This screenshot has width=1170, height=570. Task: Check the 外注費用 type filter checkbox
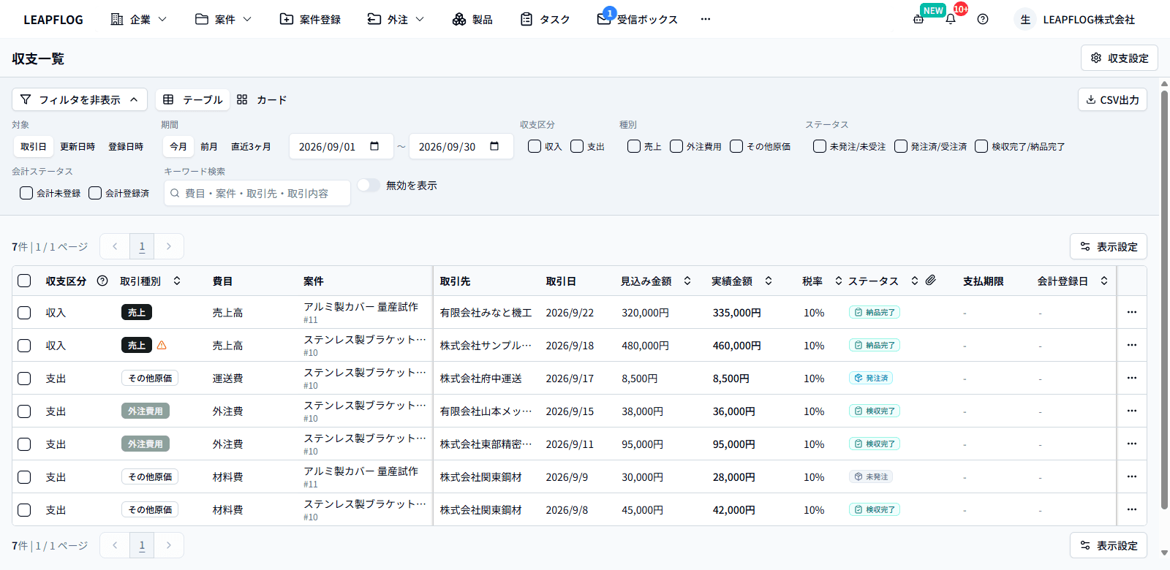coord(676,146)
